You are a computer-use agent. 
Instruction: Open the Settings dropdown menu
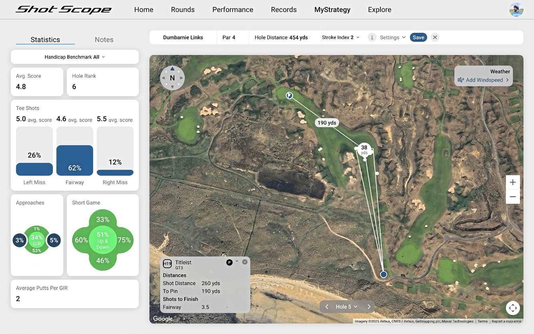393,37
